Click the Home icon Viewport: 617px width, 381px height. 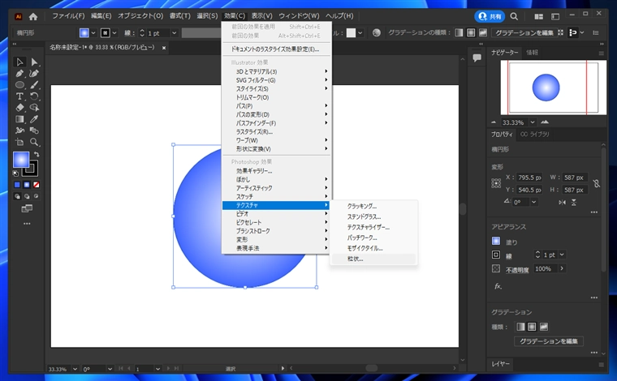[33, 16]
